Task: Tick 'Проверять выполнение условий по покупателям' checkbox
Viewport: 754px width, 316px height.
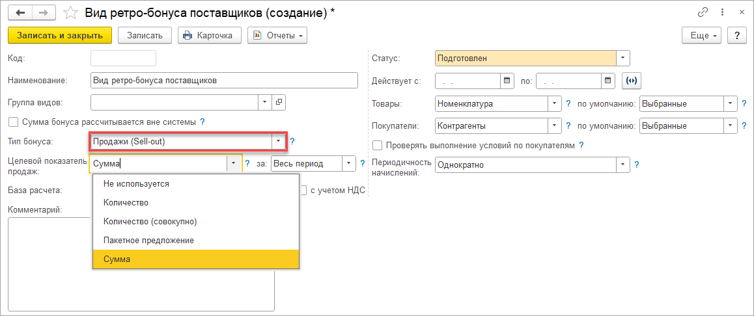Action: [377, 146]
